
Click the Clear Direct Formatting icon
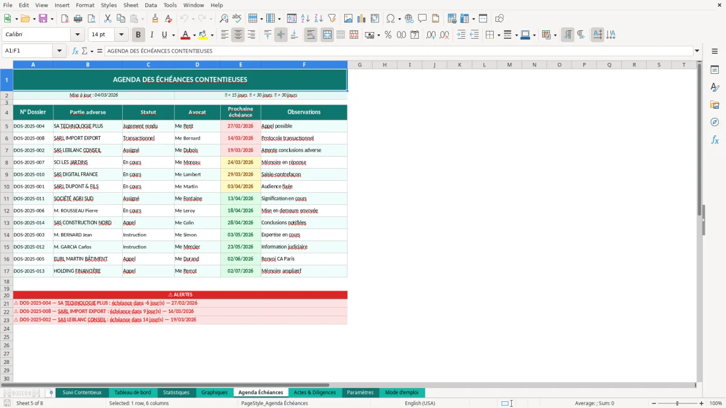(x=169, y=19)
